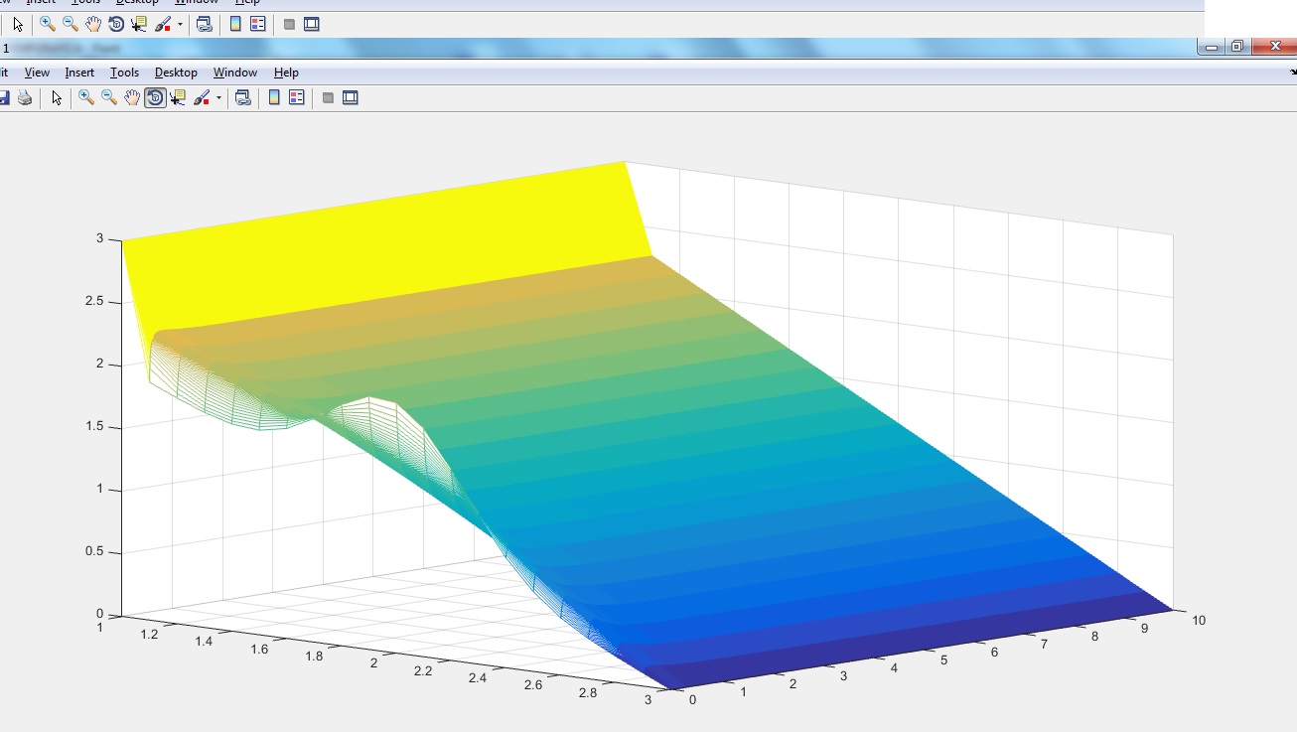The width and height of the screenshot is (1297, 732).
Task: Activate Data Cursor tool in front figure toolbar
Action: 178,97
